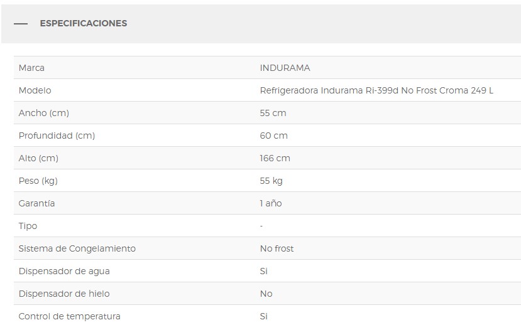This screenshot has width=521, height=325.
Task: Select the Alto (cm) label
Action: [x=38, y=158]
